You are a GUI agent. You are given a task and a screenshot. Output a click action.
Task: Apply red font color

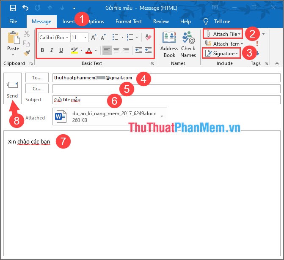click(x=89, y=50)
